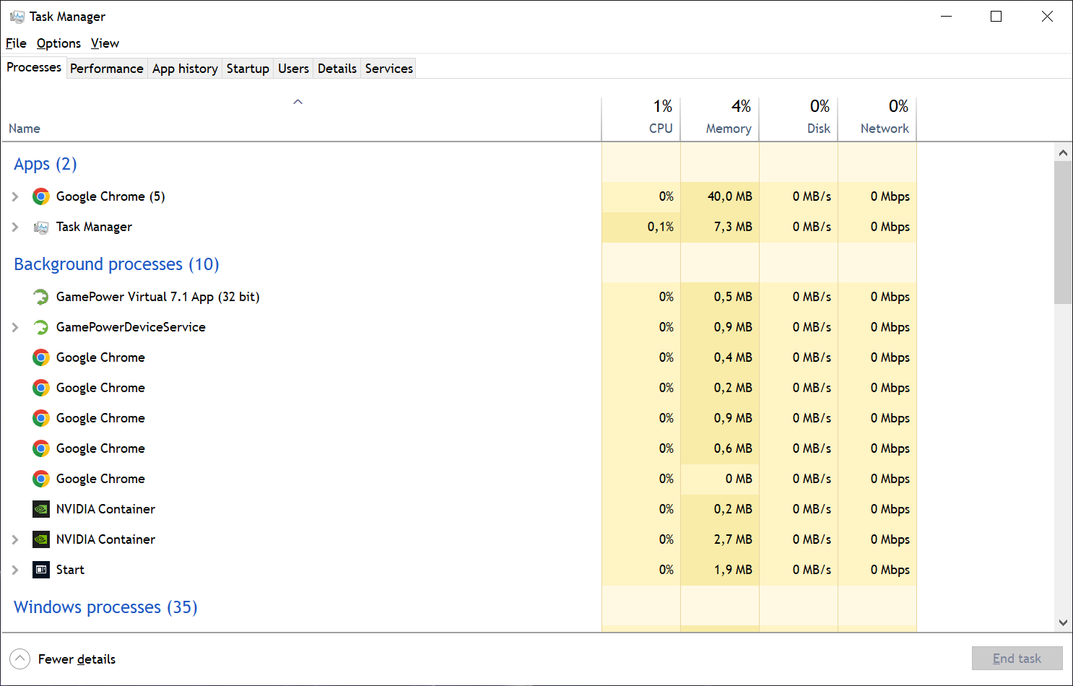
Task: Open the File menu
Action: [16, 43]
